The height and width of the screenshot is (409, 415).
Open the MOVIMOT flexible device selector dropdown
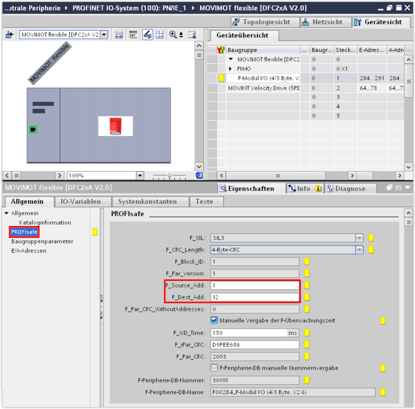[103, 35]
